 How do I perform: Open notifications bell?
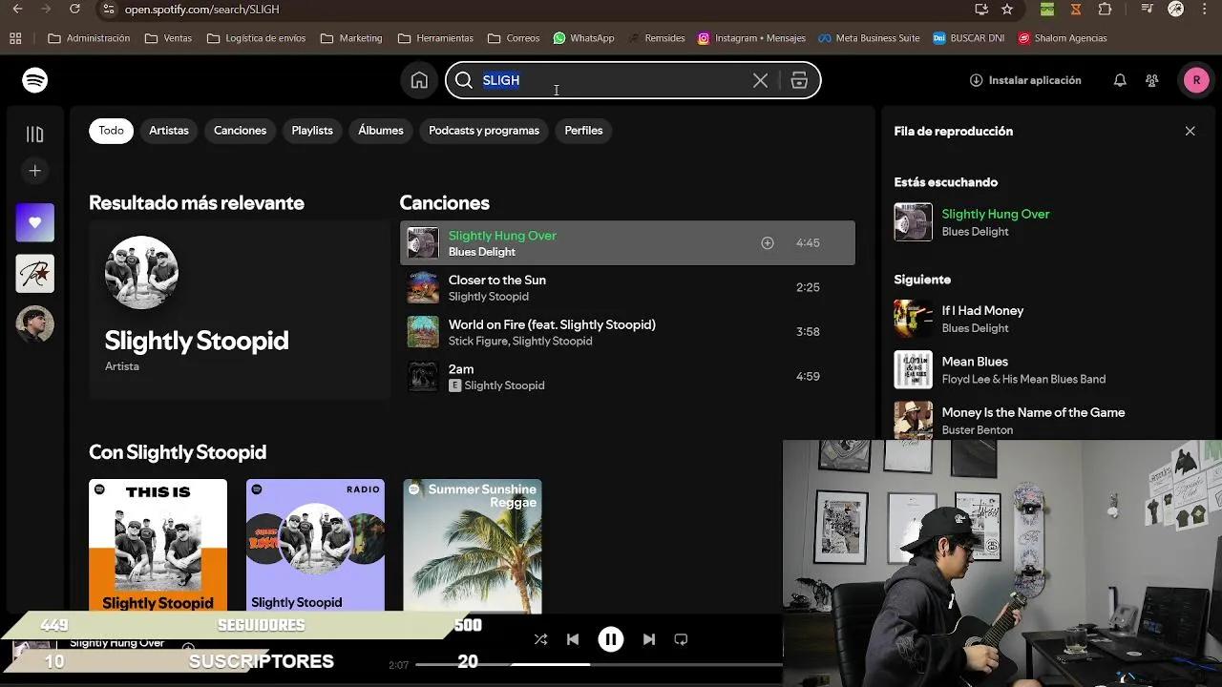coord(1120,80)
